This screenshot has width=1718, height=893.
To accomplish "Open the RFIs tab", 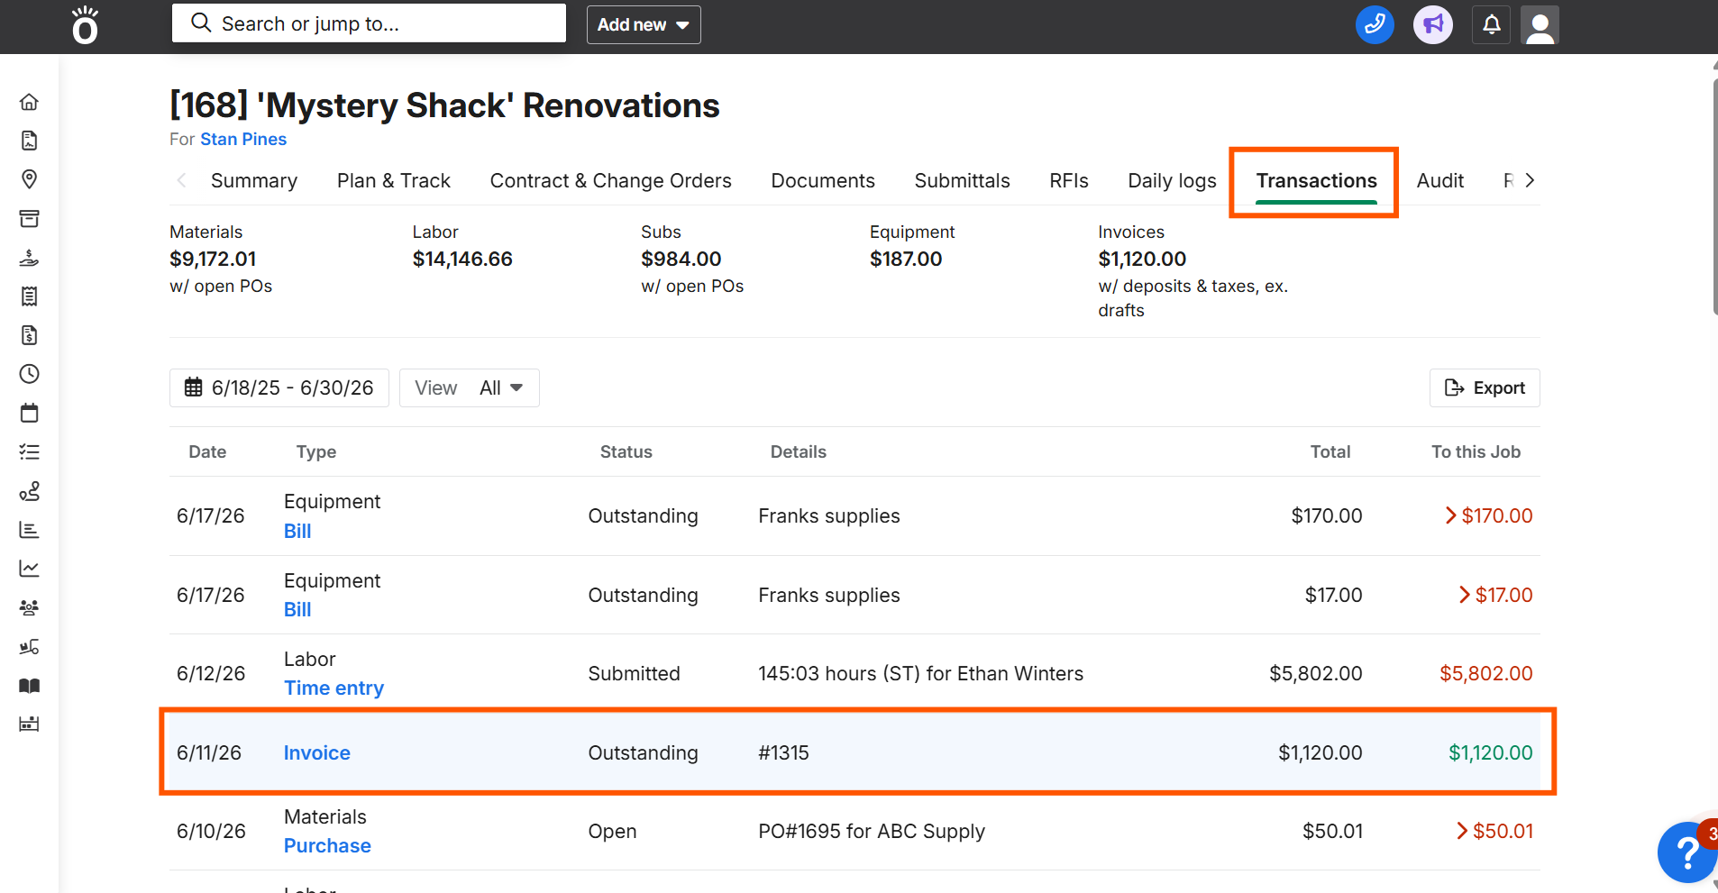I will [1069, 180].
